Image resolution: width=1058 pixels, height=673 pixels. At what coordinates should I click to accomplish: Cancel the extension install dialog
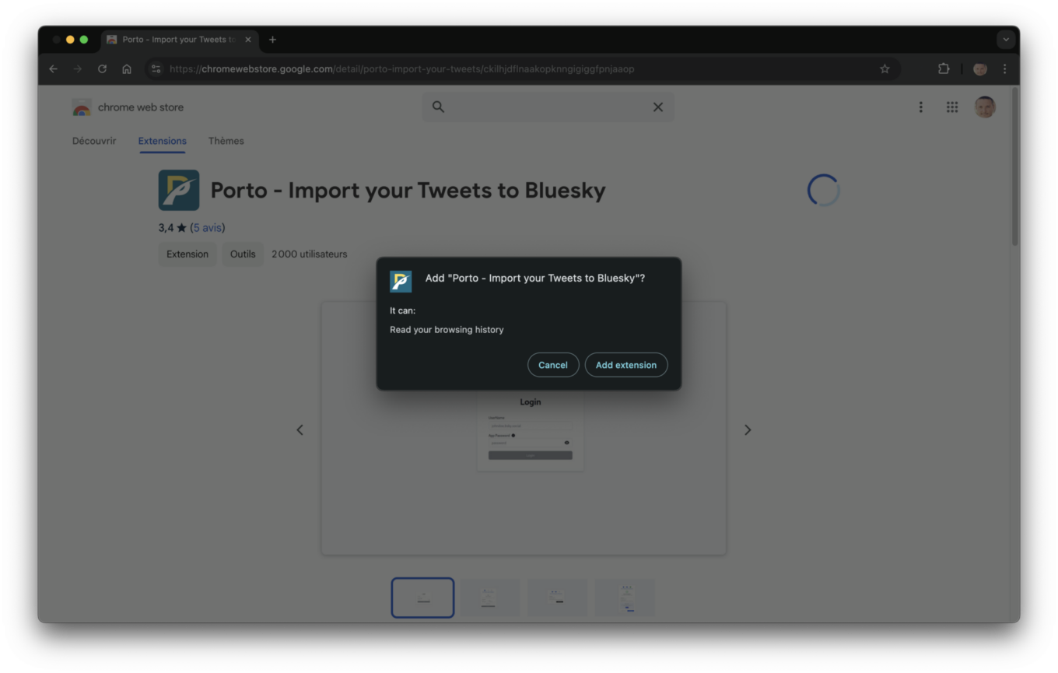(553, 365)
